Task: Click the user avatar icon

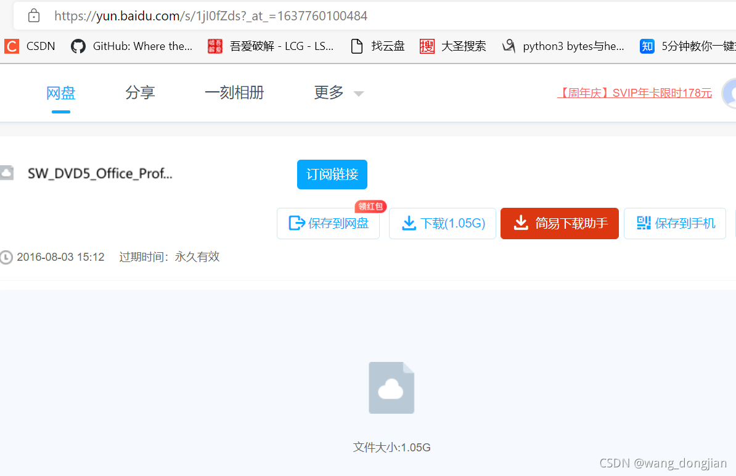Action: (x=730, y=94)
